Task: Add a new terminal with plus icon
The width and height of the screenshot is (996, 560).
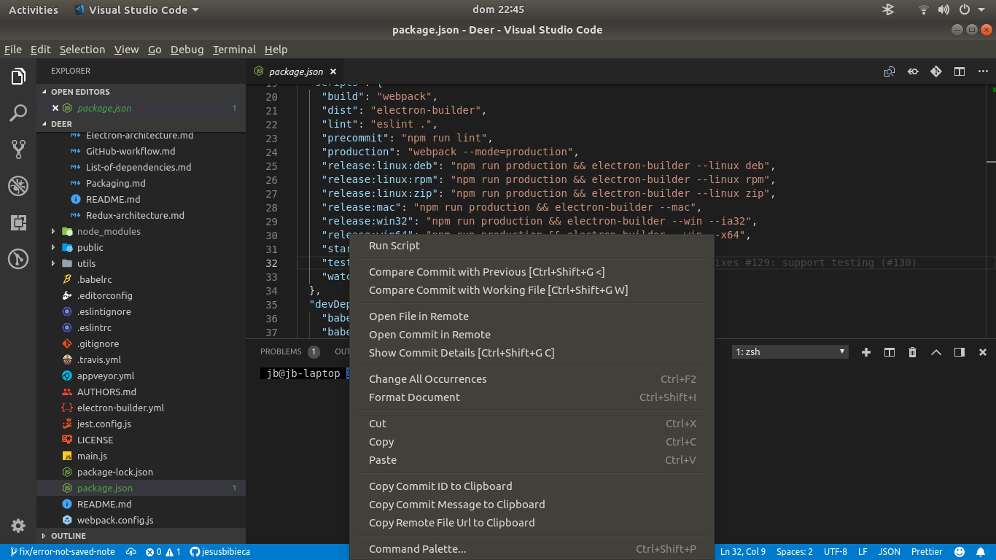Action: point(866,352)
